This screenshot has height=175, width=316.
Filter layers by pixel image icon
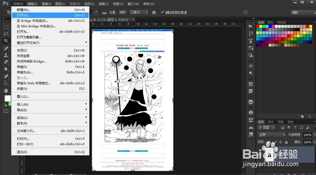[x=283, y=127]
